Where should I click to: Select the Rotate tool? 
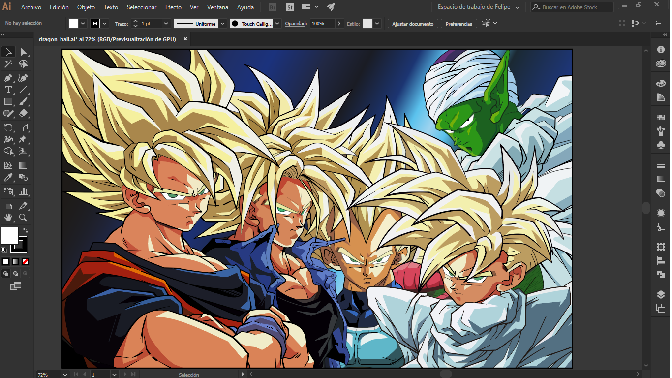tap(8, 127)
